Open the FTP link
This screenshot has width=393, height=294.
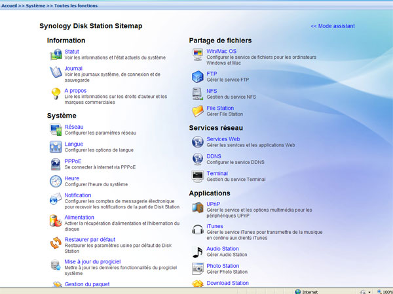click(x=212, y=74)
